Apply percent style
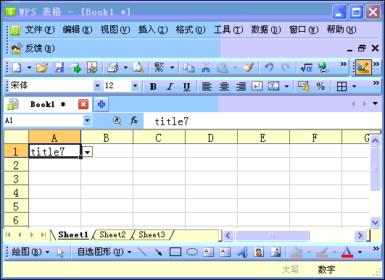The width and height of the screenshot is (385, 280). [x=320, y=86]
